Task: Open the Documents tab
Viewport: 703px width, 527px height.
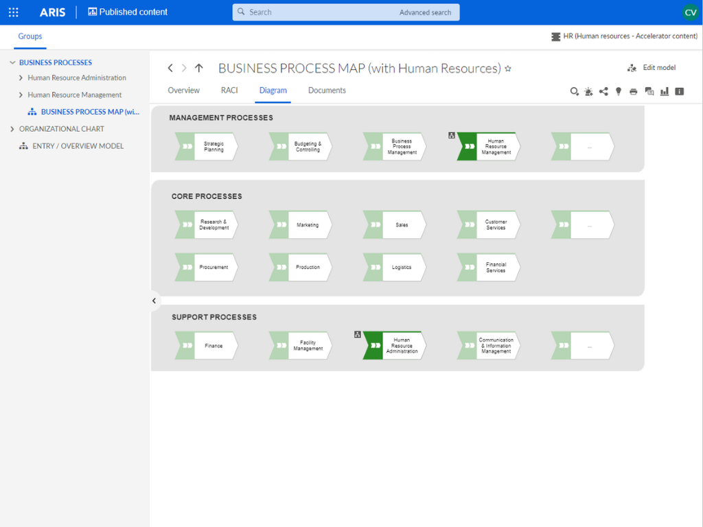Action: 327,91
